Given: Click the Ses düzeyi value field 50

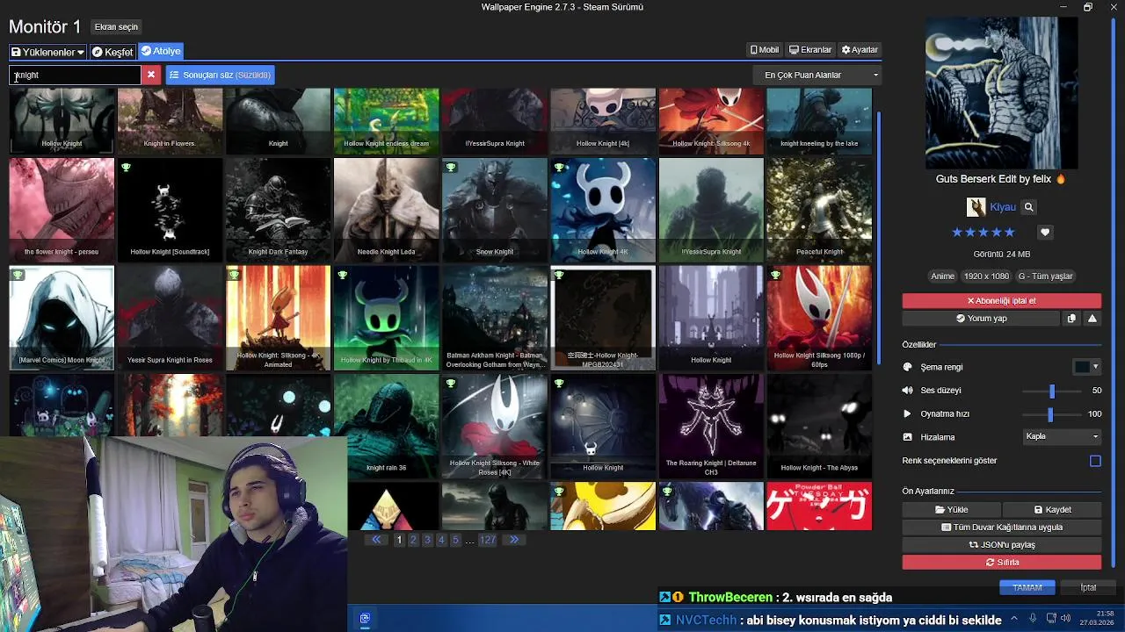Looking at the screenshot, I should pyautogui.click(x=1095, y=391).
